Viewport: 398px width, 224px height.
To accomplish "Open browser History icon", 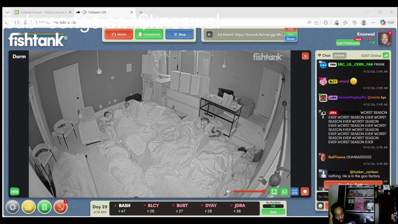I will coord(354,22).
